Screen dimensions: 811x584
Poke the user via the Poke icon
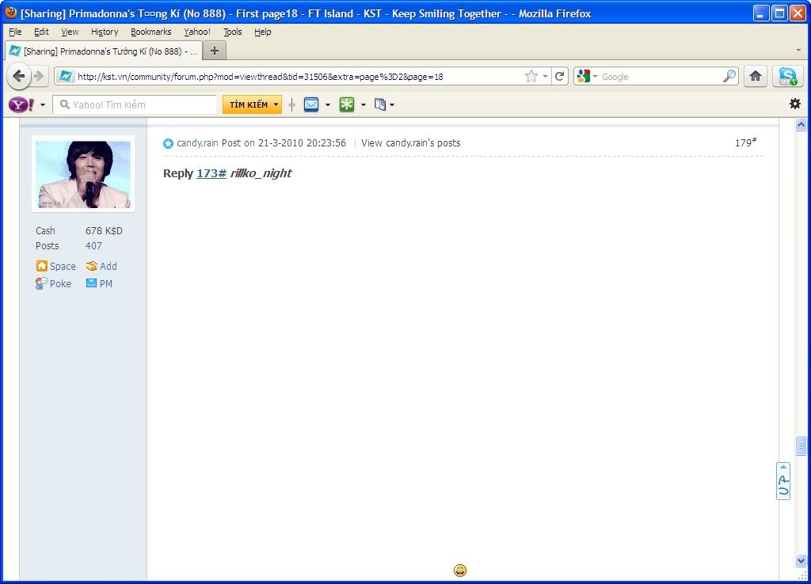click(41, 283)
